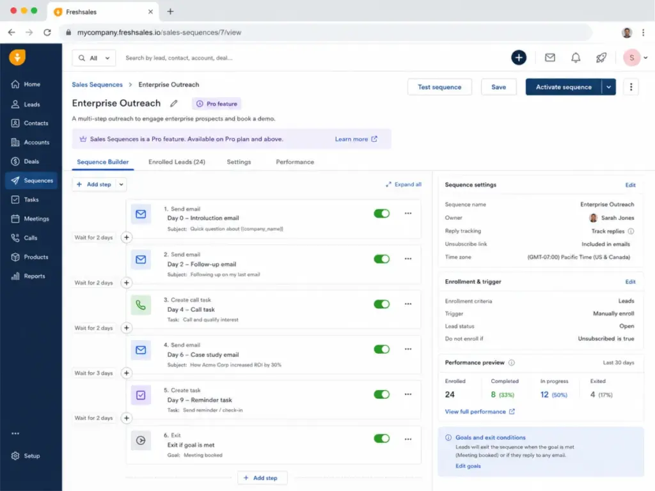Image resolution: width=655 pixels, height=491 pixels.
Task: Open Accounts in the sidebar
Action: coord(30,143)
